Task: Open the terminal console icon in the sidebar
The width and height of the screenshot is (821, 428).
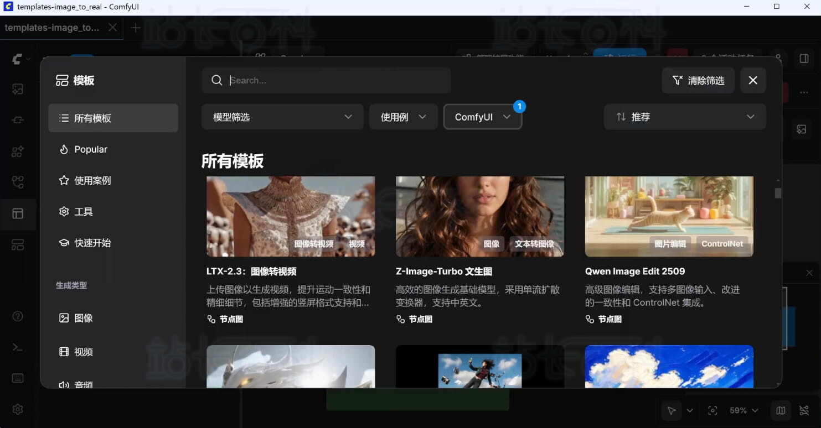Action: click(18, 347)
